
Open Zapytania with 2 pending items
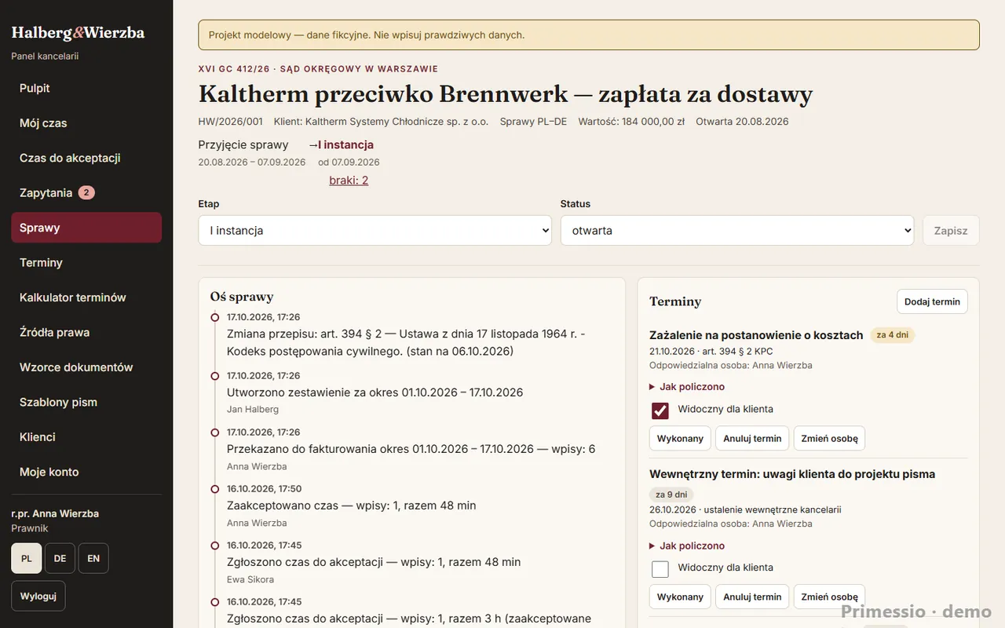click(x=86, y=192)
